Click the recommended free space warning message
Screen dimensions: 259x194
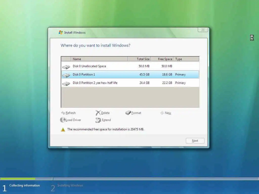click(x=106, y=129)
